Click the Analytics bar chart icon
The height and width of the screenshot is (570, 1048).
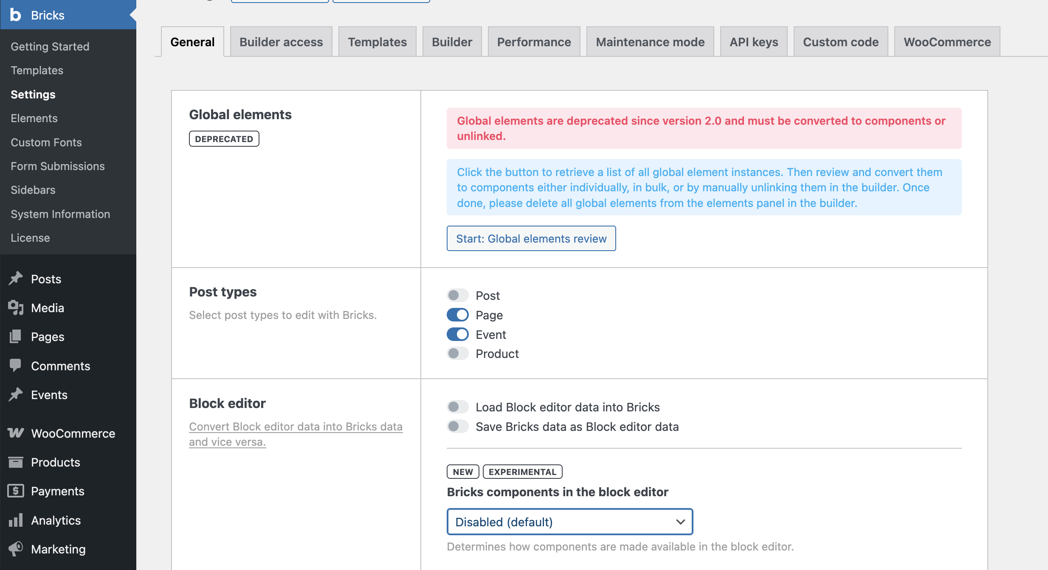[16, 520]
